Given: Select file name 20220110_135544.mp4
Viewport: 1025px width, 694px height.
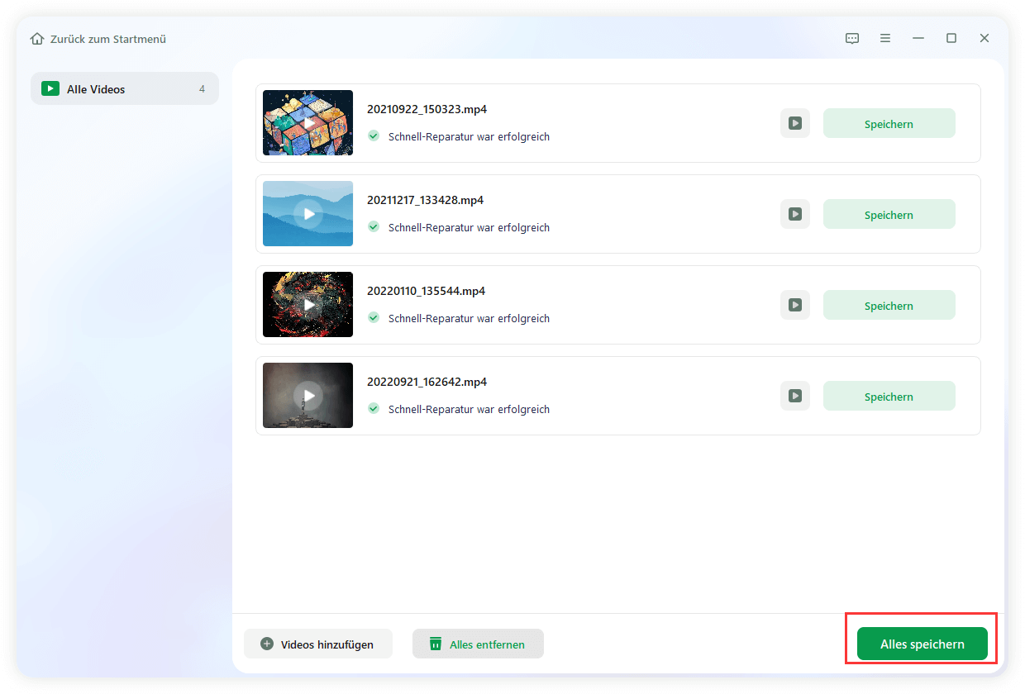Looking at the screenshot, I should point(427,291).
